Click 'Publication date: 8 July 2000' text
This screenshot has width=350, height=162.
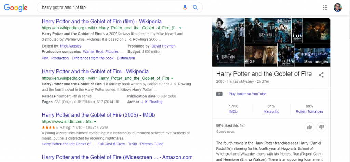click(151, 96)
